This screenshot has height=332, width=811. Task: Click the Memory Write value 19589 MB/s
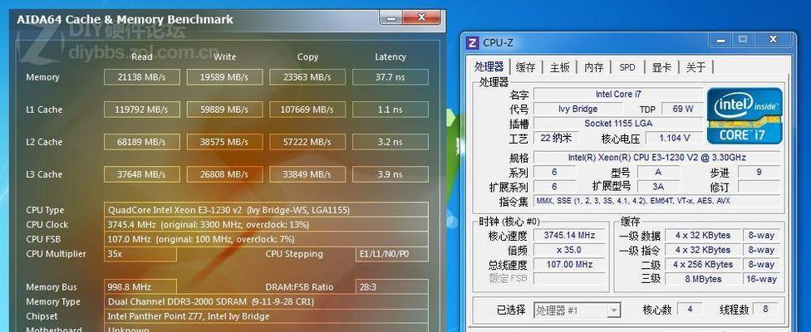point(224,77)
